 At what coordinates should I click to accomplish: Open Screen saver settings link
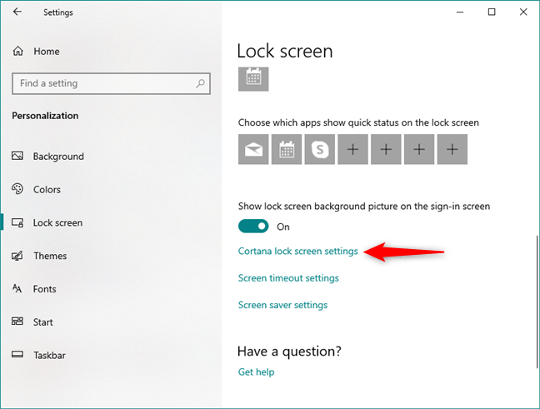282,305
